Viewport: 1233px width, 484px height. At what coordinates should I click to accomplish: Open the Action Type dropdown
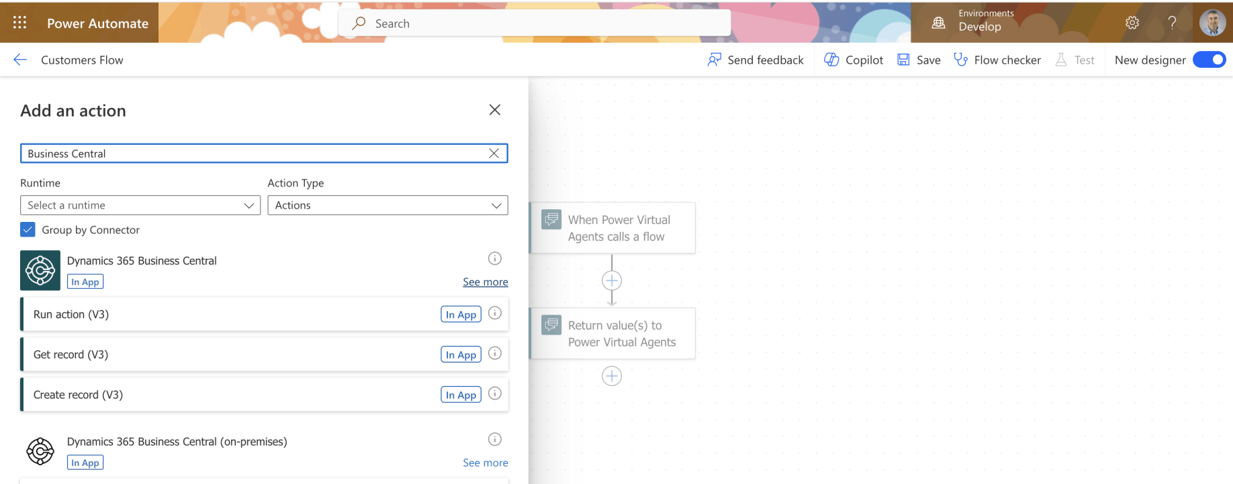(387, 205)
